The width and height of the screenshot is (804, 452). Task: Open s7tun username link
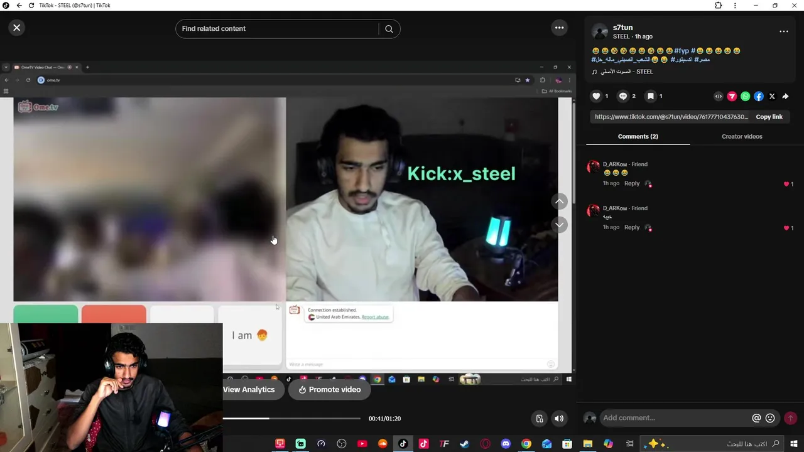622,28
